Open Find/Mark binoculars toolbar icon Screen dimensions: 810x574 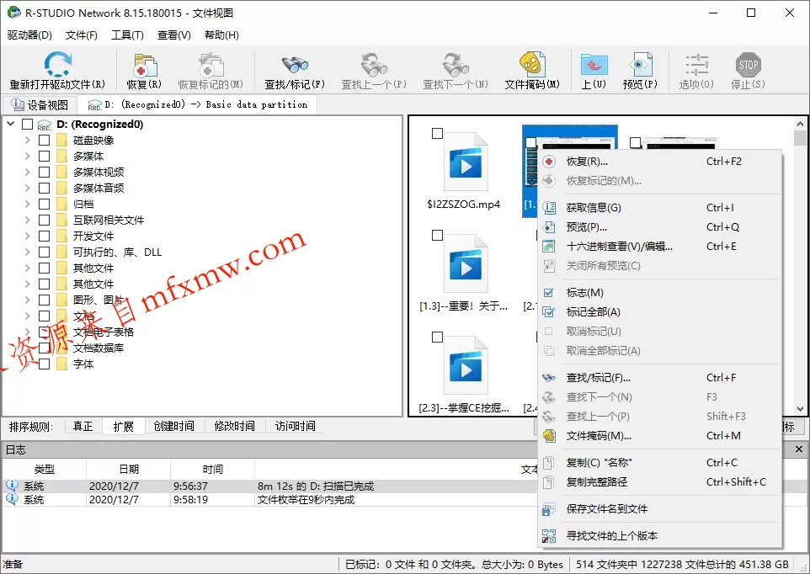295,65
